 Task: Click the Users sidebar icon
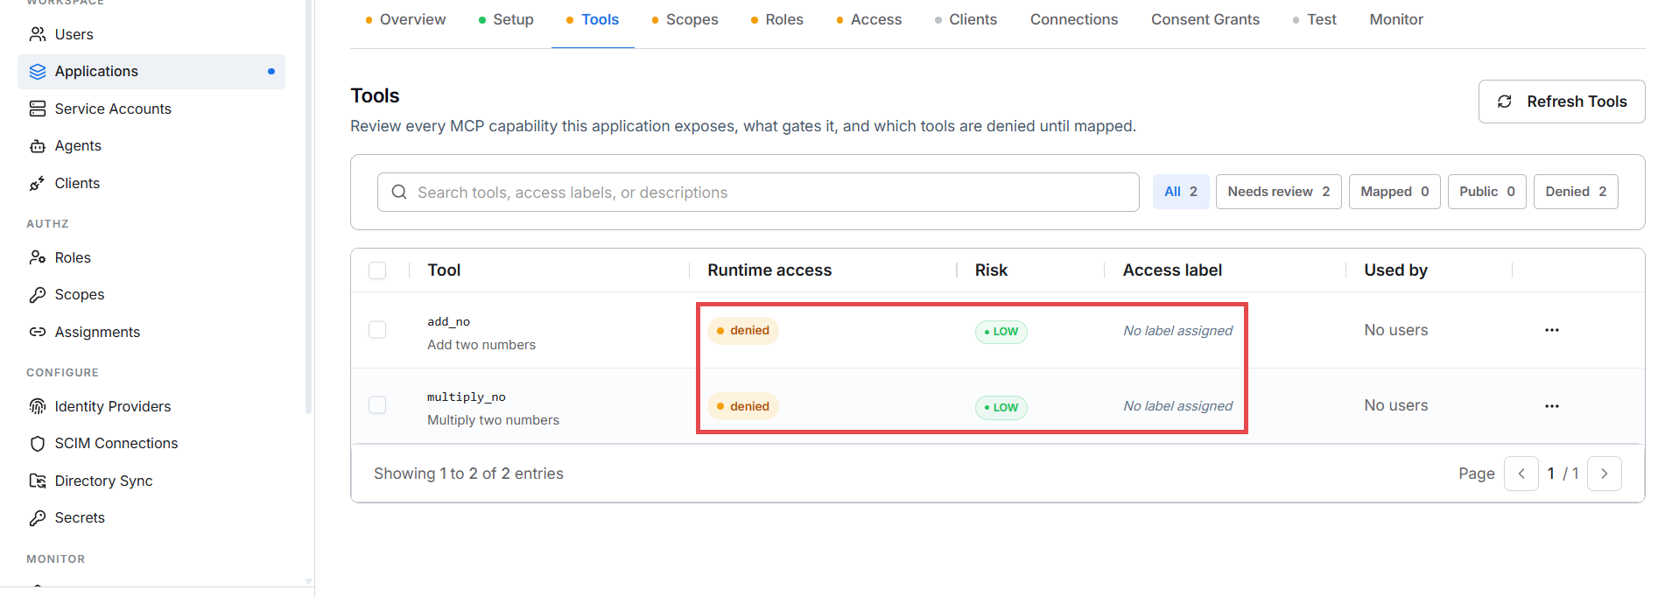(38, 34)
